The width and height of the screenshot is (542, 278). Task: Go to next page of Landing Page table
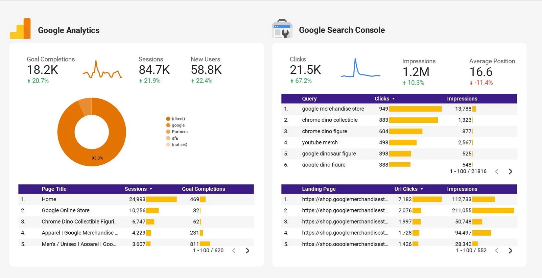(x=511, y=251)
